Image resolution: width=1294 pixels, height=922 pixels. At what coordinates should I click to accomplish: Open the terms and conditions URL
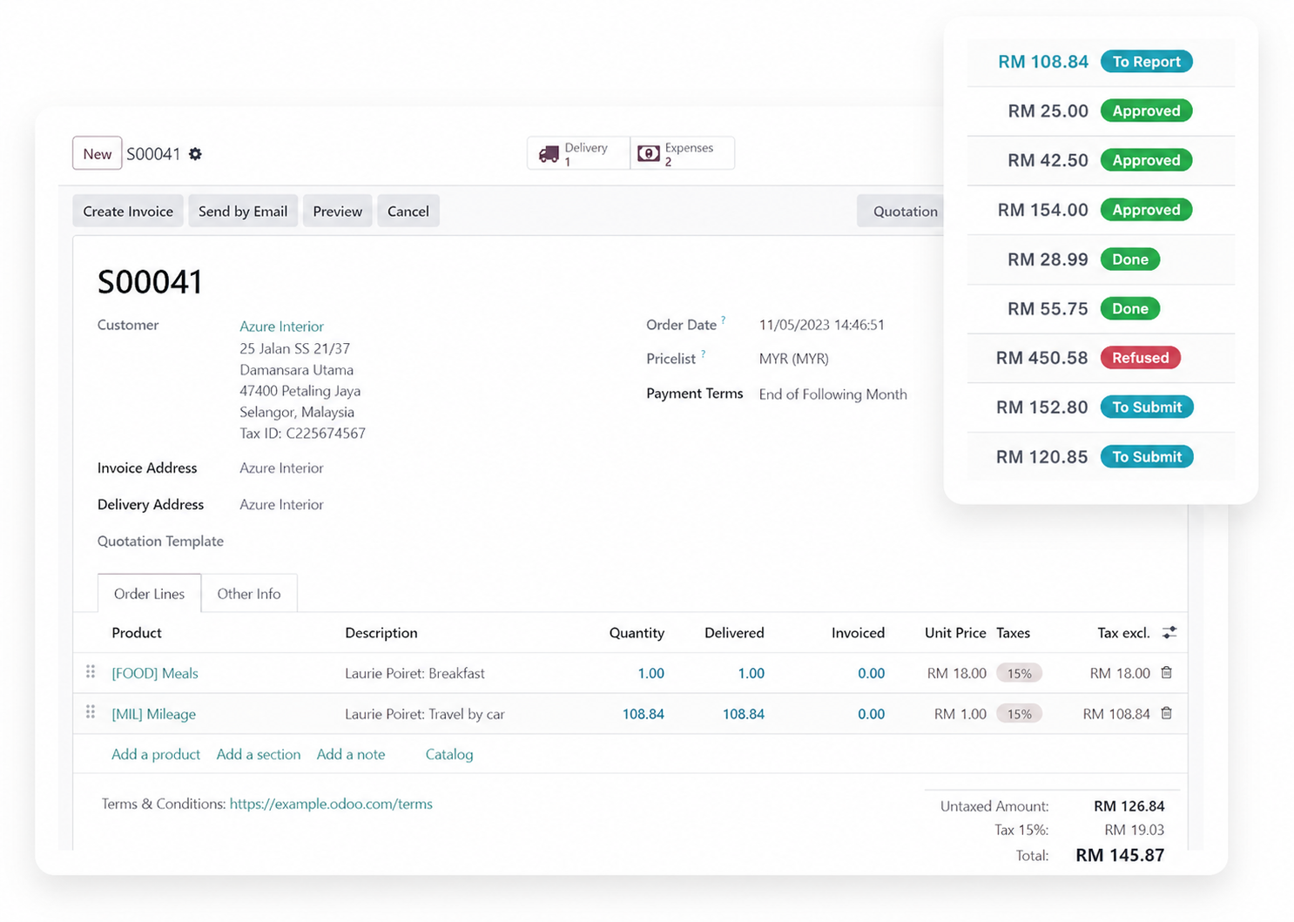331,804
